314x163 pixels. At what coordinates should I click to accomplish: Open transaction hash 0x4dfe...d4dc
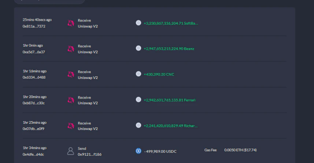[33, 154]
